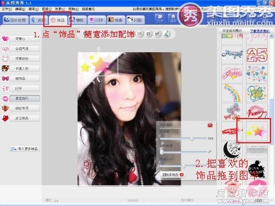The height and width of the screenshot is (206, 275).
Task: Click the pink heart icon beside 可爱心
Action: 5,39
